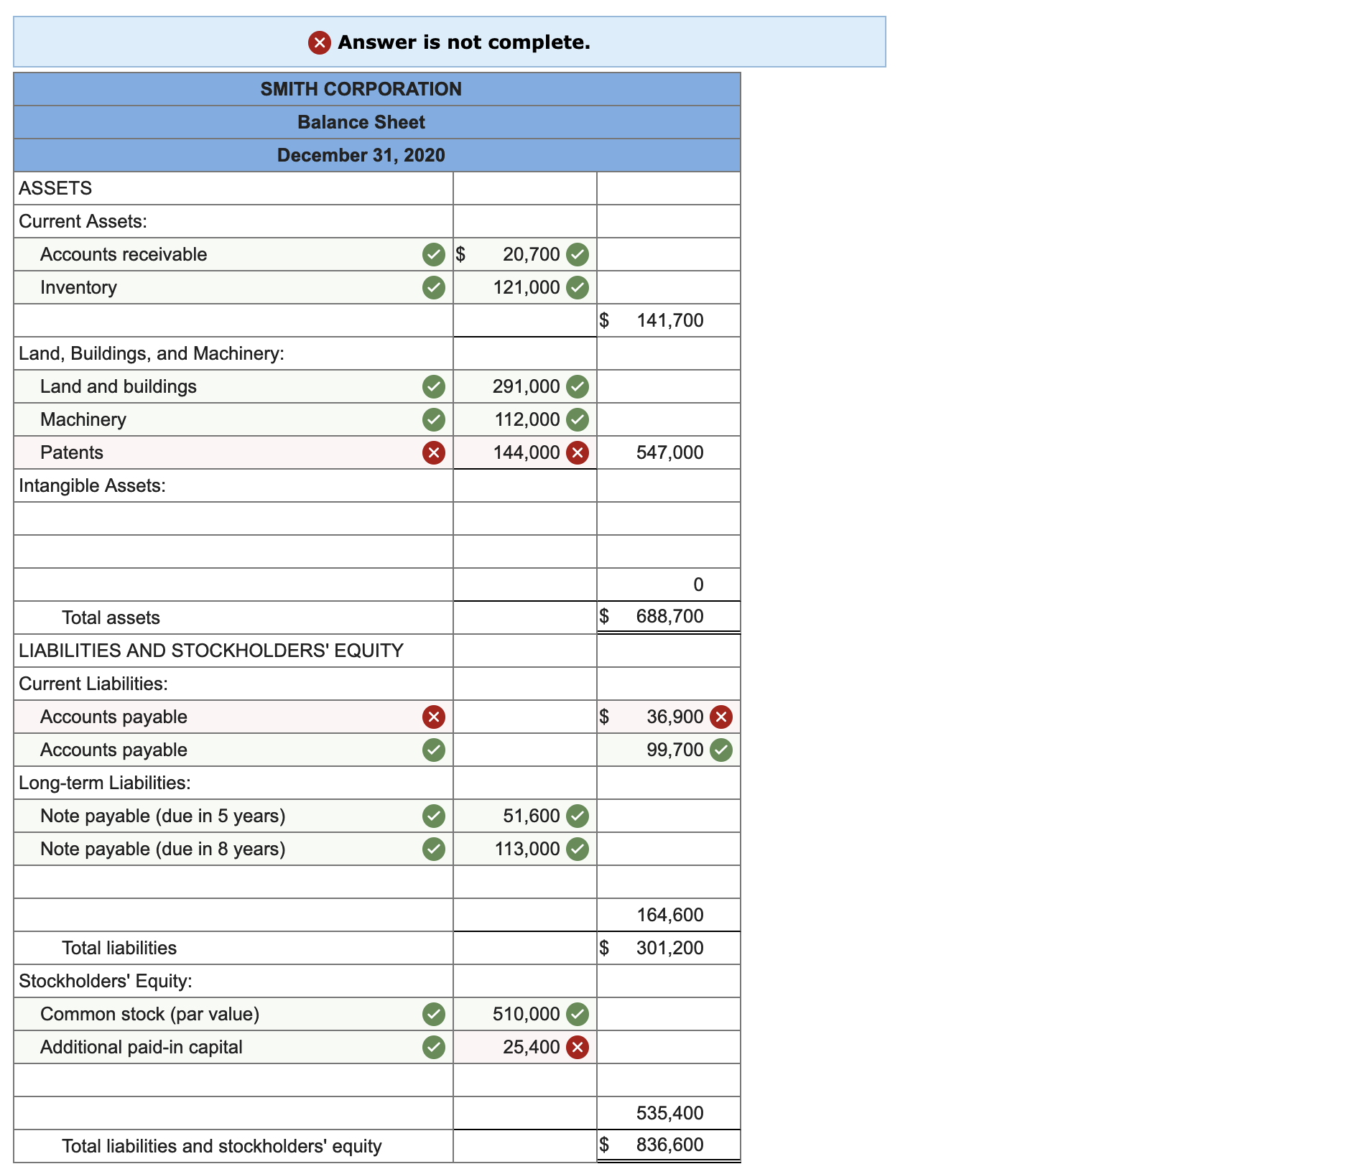
Task: Click green check beside 121,000 value
Action: tap(578, 287)
